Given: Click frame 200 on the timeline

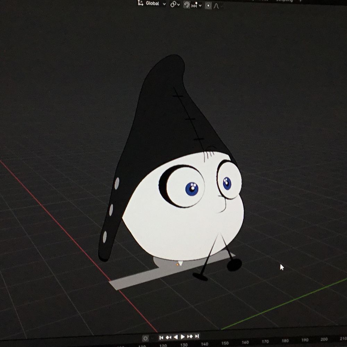Looking at the screenshot, I should 324,339.
